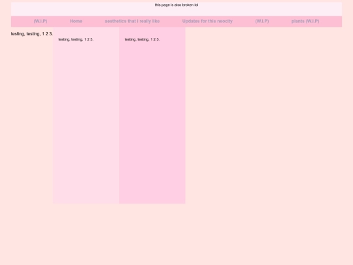The height and width of the screenshot is (265, 353).
Task: Open the 'plants (W.I.P)' navigation link
Action: point(305,21)
